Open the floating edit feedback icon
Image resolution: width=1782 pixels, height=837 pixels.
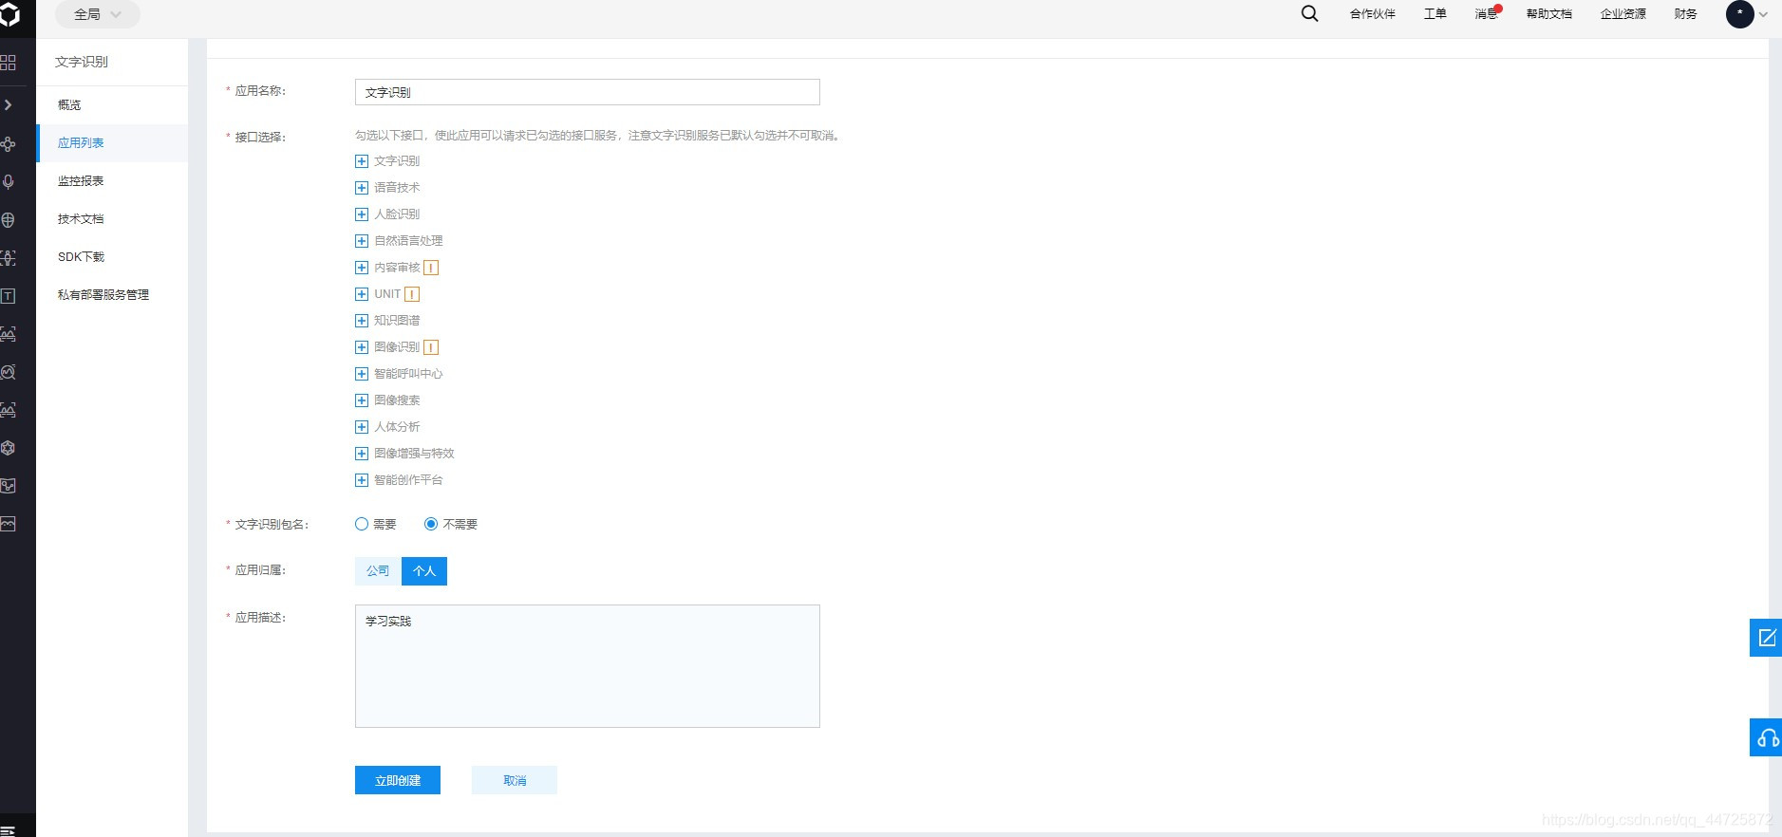coord(1766,638)
